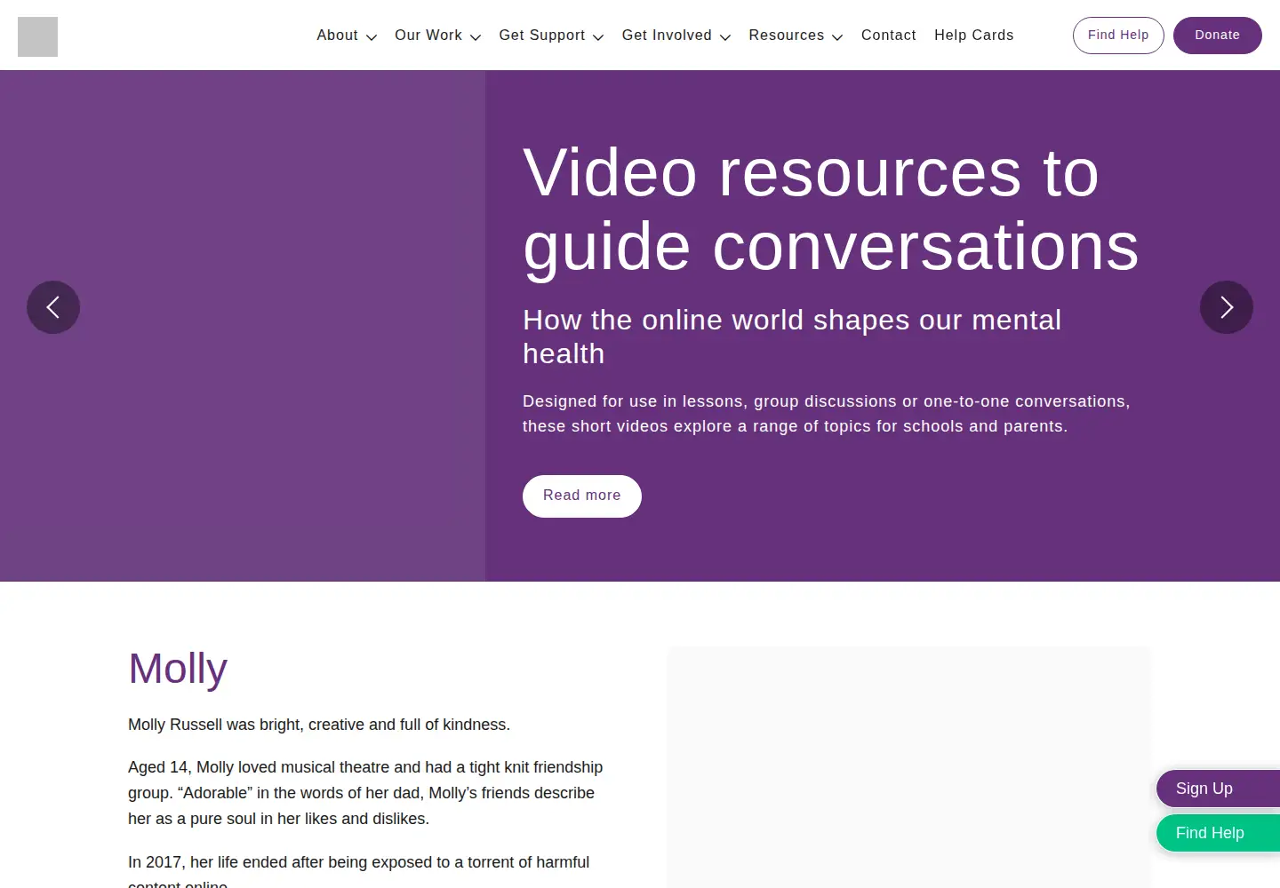
Task: Open the Get Involved dropdown
Action: [676, 36]
